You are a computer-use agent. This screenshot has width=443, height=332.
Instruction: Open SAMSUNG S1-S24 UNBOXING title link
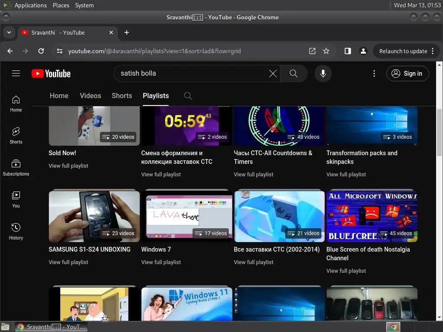pos(90,249)
